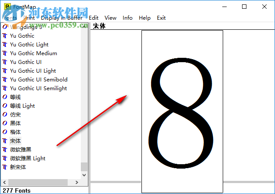This screenshot has height=194, width=275.
Task: Click the TrueType icon beside 微软雅黑 Light
Action: [x=5, y=158]
